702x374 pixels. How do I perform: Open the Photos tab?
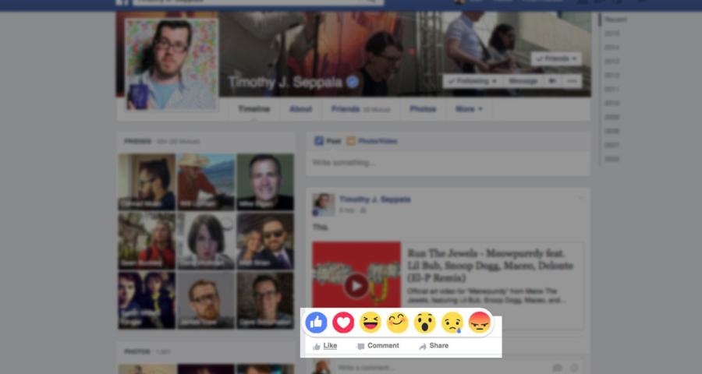[423, 109]
